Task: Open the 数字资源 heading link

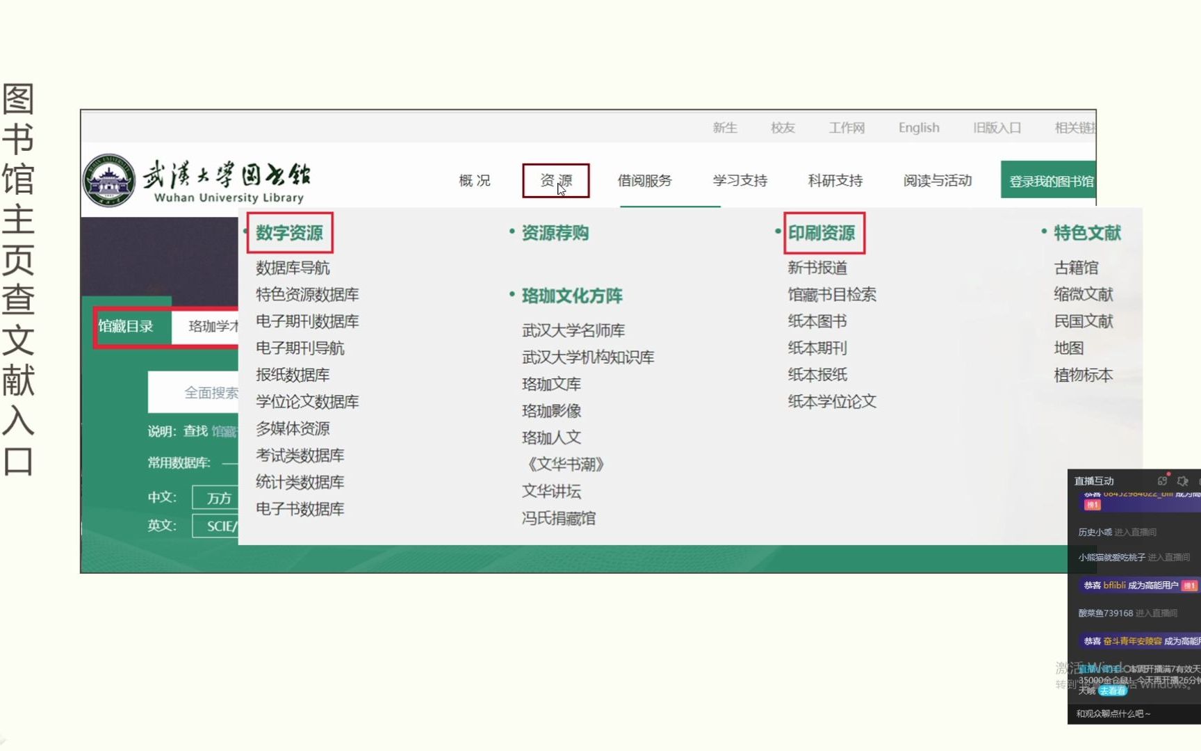Action: tap(289, 232)
